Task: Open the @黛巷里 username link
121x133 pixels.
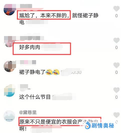Action: tap(28, 112)
